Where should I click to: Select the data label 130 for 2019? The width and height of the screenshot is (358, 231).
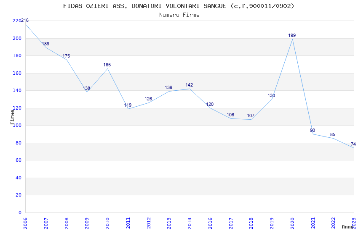point(271,95)
